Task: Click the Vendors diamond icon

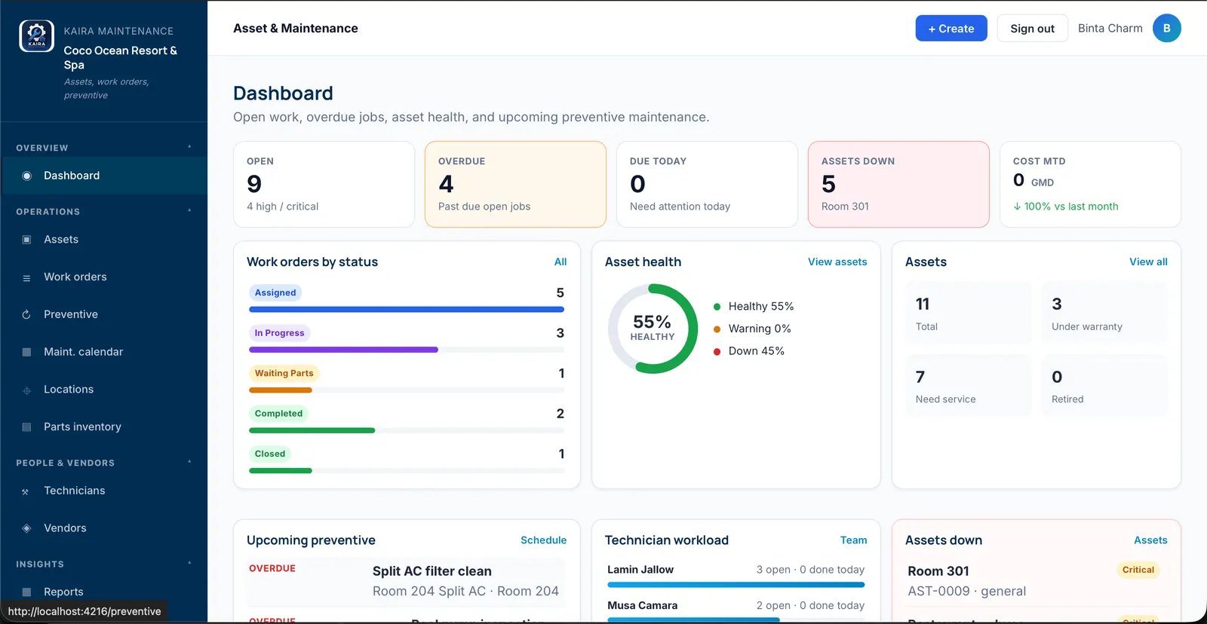Action: 26,528
